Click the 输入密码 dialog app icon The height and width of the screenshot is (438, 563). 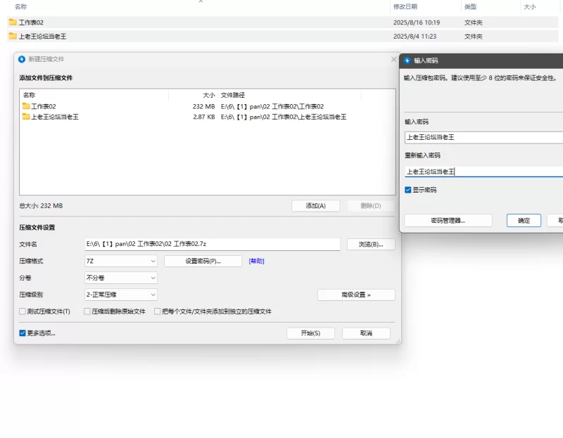coord(407,60)
